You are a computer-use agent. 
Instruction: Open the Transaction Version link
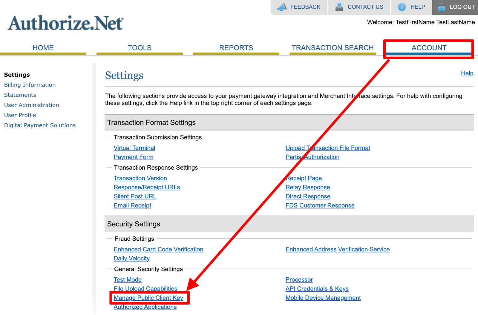(x=140, y=178)
